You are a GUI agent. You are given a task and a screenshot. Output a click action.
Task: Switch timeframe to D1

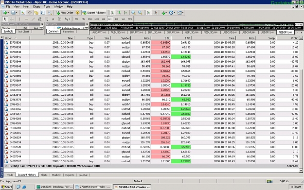(117, 19)
